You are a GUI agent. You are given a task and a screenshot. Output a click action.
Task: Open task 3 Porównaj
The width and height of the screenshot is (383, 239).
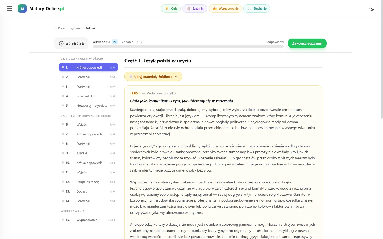(88, 87)
